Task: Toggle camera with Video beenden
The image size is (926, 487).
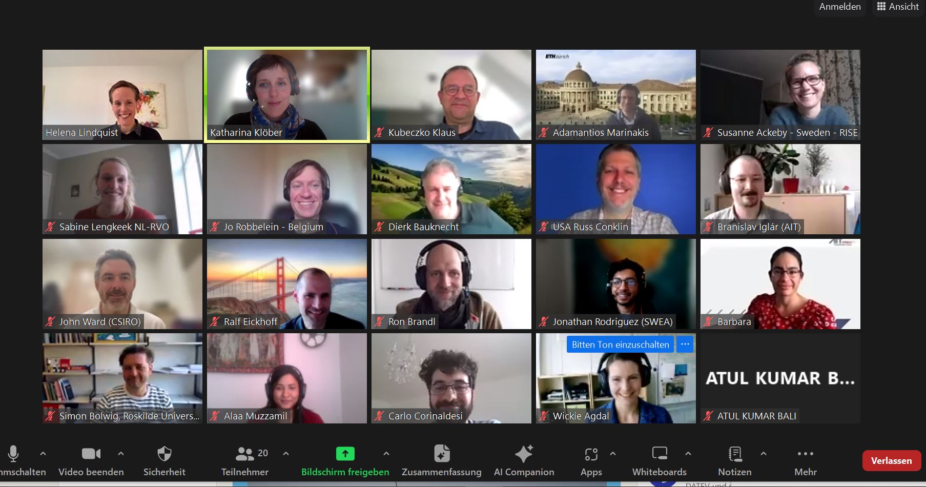Action: click(x=91, y=454)
